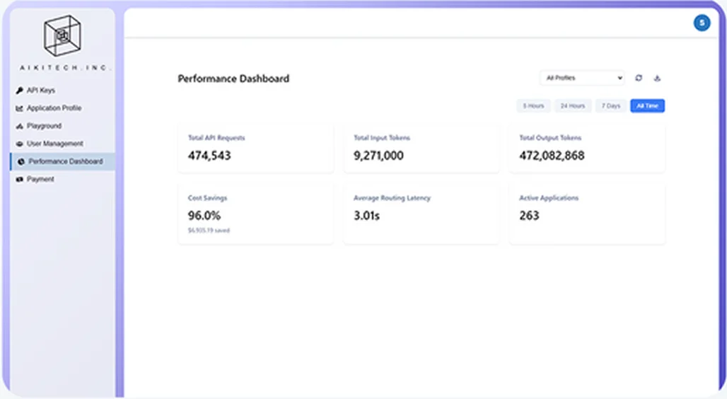The image size is (727, 399).
Task: Open the API Keys page
Action: (63, 91)
